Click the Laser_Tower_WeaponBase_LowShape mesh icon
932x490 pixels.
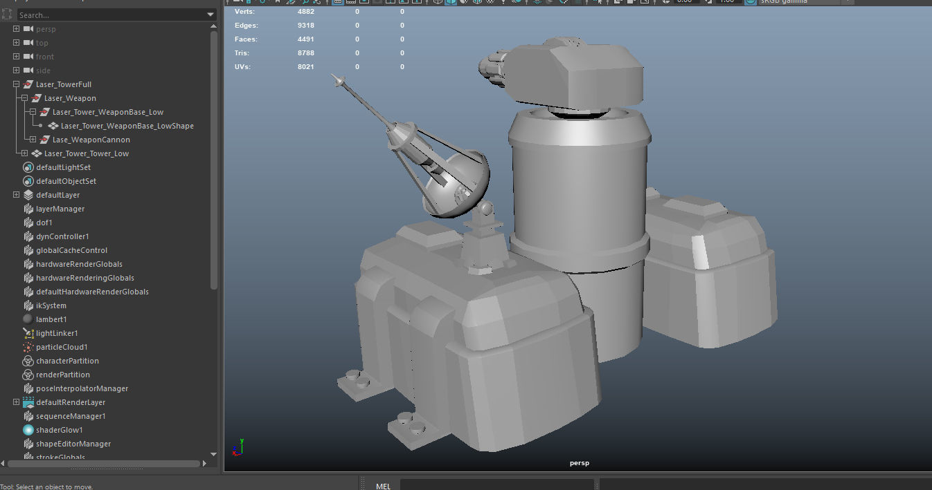click(x=53, y=126)
